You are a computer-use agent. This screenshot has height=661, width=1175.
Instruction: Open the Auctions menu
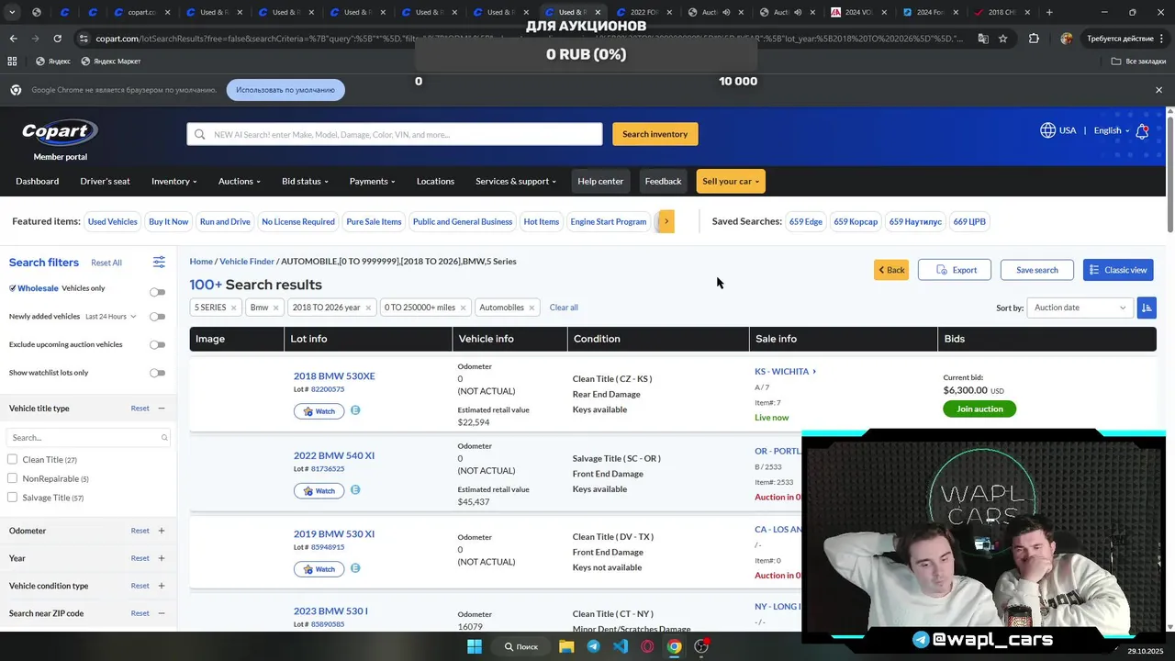(x=239, y=181)
